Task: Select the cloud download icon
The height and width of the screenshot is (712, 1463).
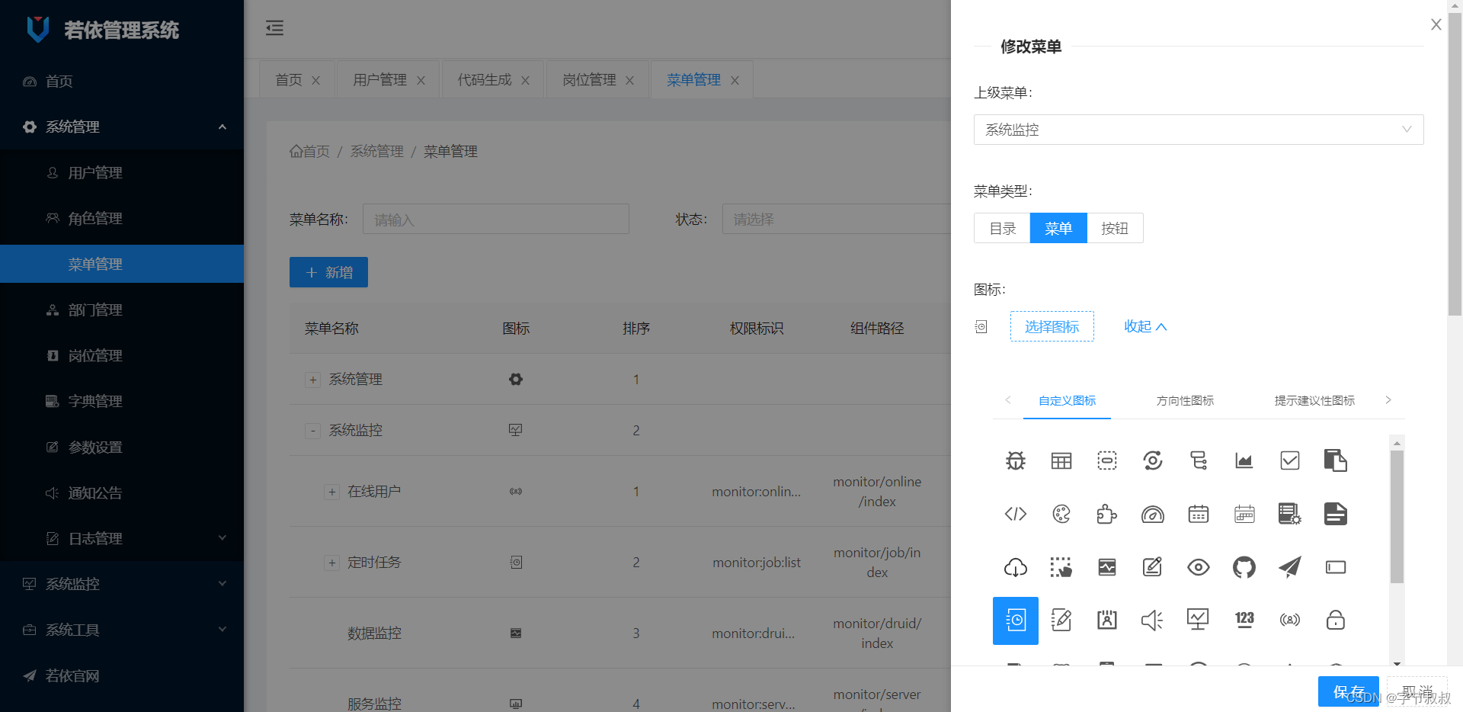Action: point(1015,566)
